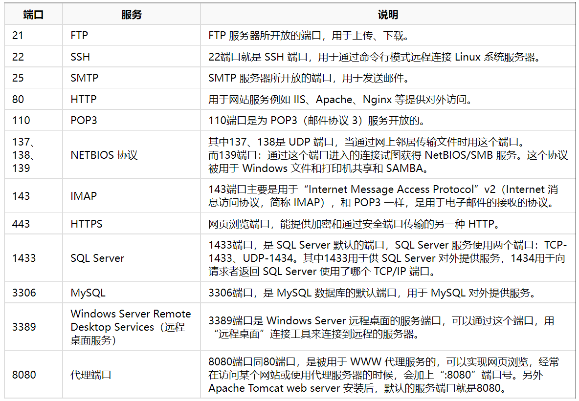Click the POP3 service cell
Screen dimensions: 579x401
point(84,121)
